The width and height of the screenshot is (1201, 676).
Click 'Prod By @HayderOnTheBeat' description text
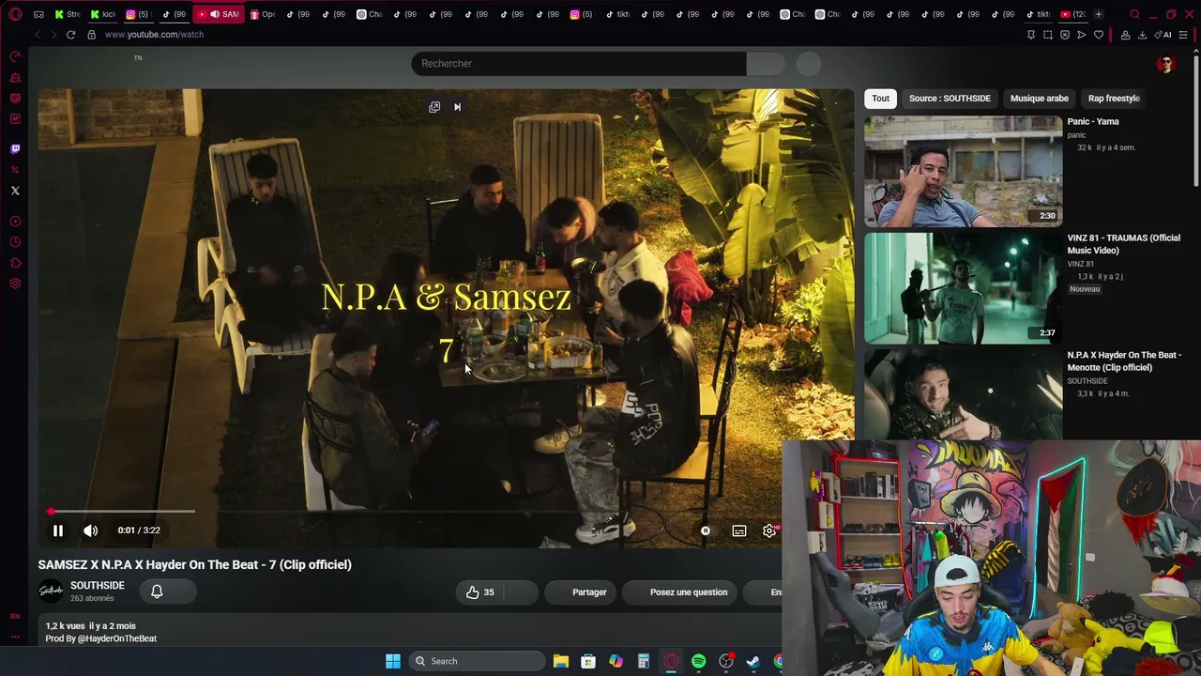101,638
